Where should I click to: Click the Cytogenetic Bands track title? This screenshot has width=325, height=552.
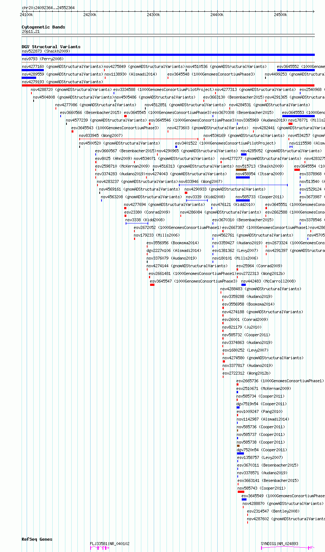click(43, 27)
